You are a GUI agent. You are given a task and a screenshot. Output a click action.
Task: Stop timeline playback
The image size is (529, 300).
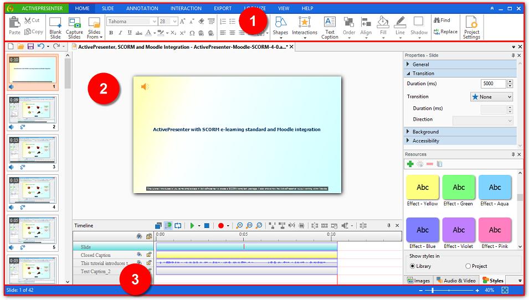point(207,225)
